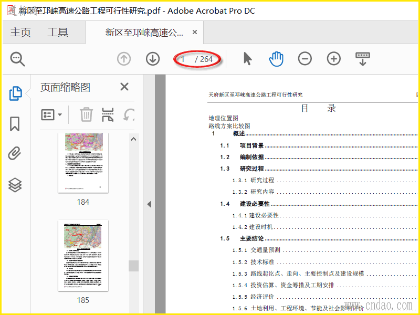The image size is (420, 315).
Task: Click the thumbnail panel scrollbar thumb
Action: [x=134, y=266]
